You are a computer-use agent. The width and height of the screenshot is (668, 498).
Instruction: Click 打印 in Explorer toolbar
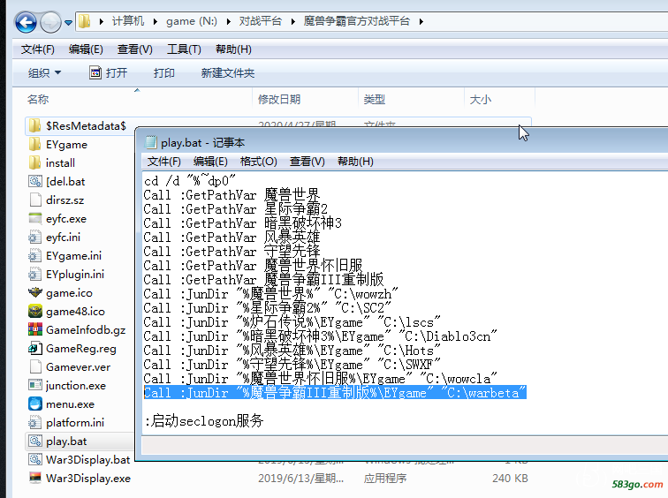click(x=164, y=72)
